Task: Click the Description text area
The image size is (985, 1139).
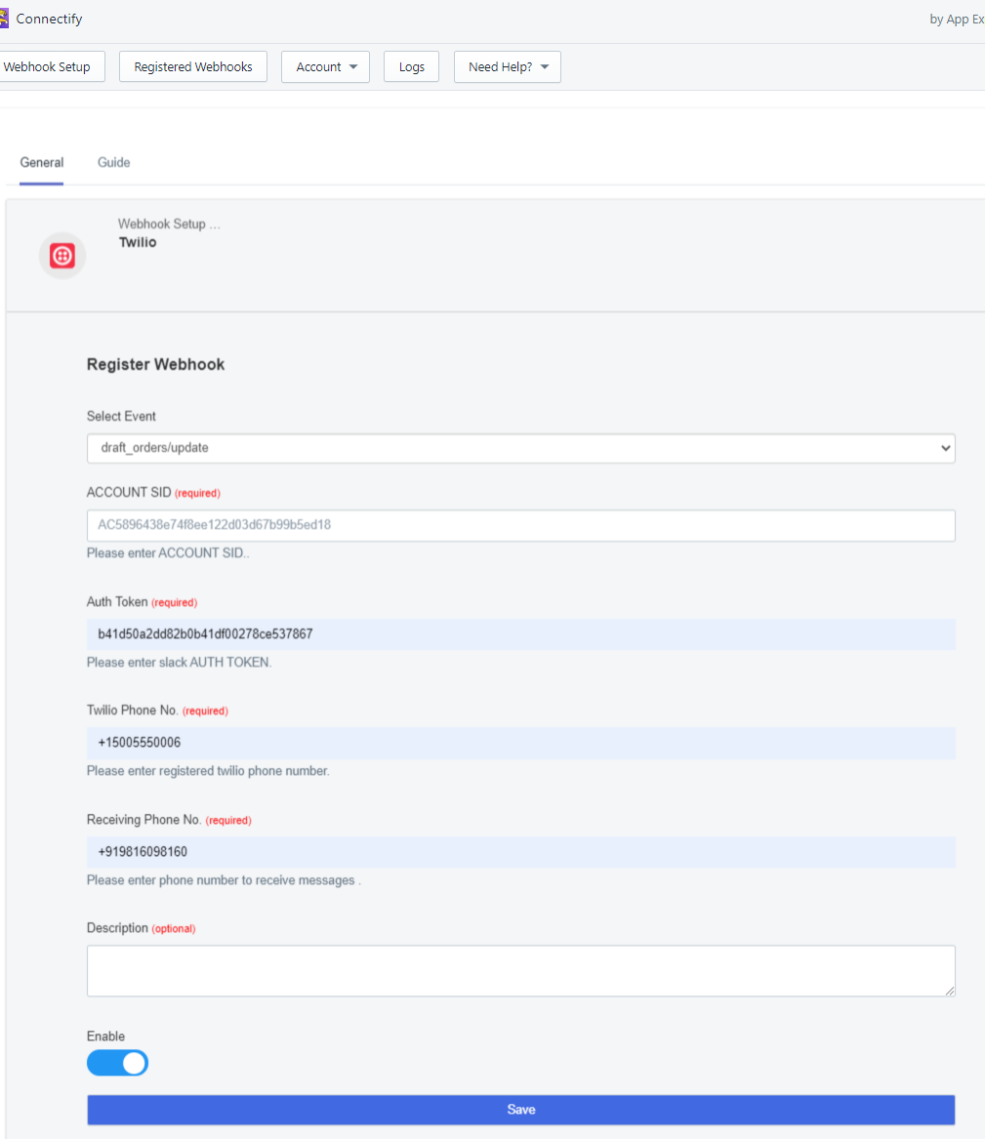Action: [x=521, y=970]
